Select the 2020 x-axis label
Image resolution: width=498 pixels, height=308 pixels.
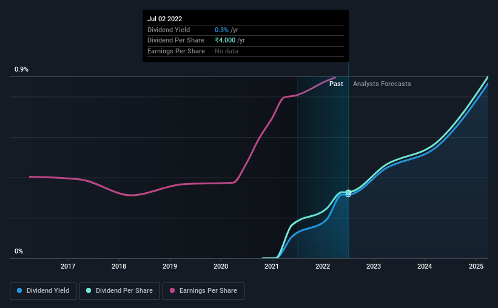[x=221, y=266]
